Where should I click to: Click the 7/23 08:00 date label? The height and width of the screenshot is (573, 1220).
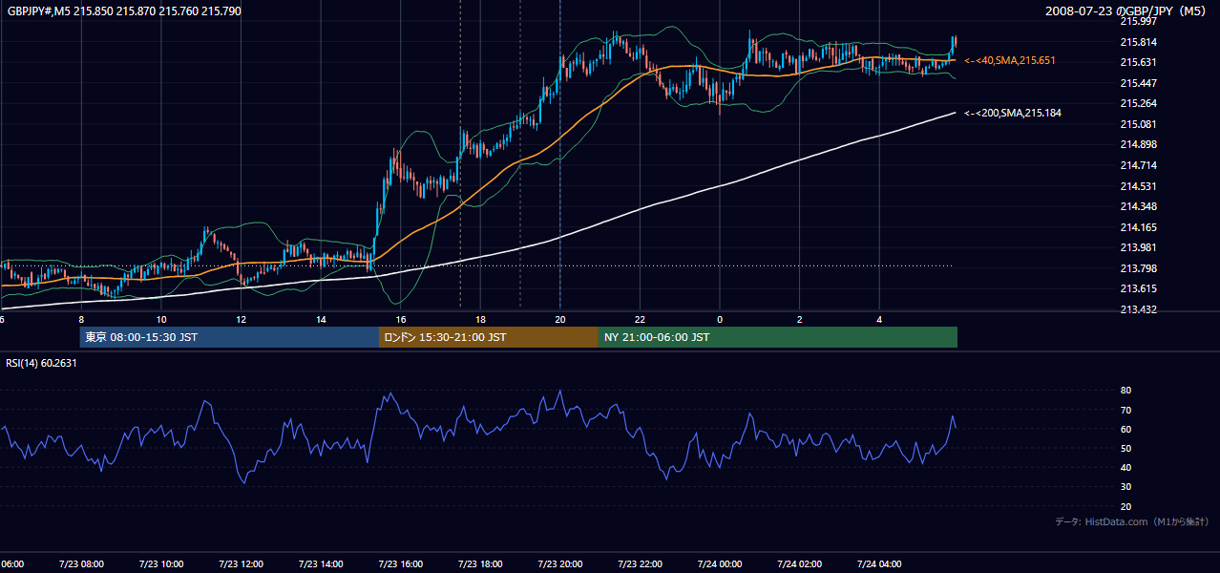coord(80,564)
